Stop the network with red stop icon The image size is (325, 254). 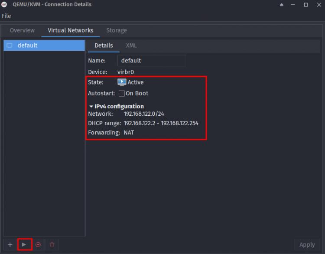(x=38, y=244)
